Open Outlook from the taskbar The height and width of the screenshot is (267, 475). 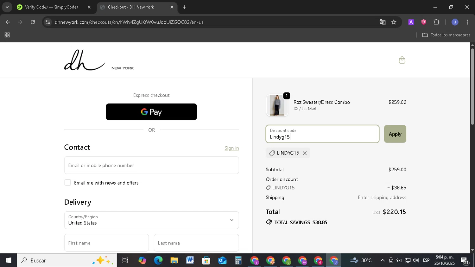tap(222, 260)
